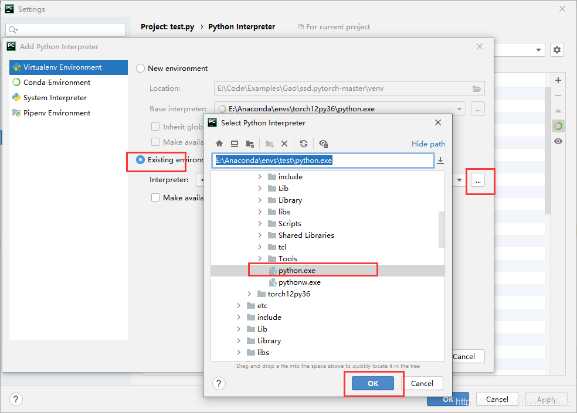Select Pipenv Environment in sidebar
Image resolution: width=577 pixels, height=413 pixels.
[x=69, y=113]
